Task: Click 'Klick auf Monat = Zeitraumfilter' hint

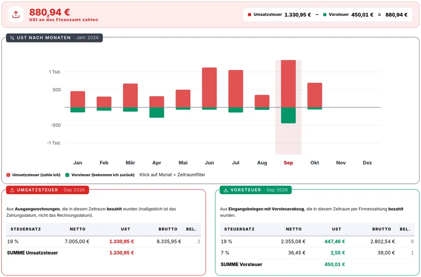Action: pos(172,175)
